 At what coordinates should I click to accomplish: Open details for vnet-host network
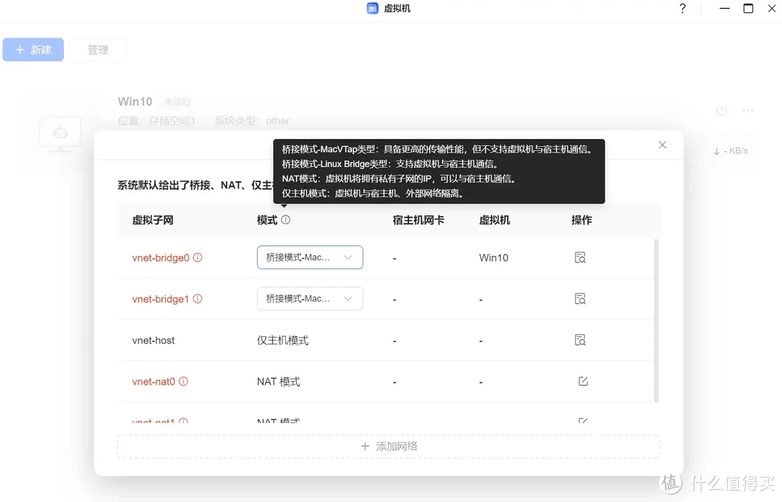(x=579, y=339)
